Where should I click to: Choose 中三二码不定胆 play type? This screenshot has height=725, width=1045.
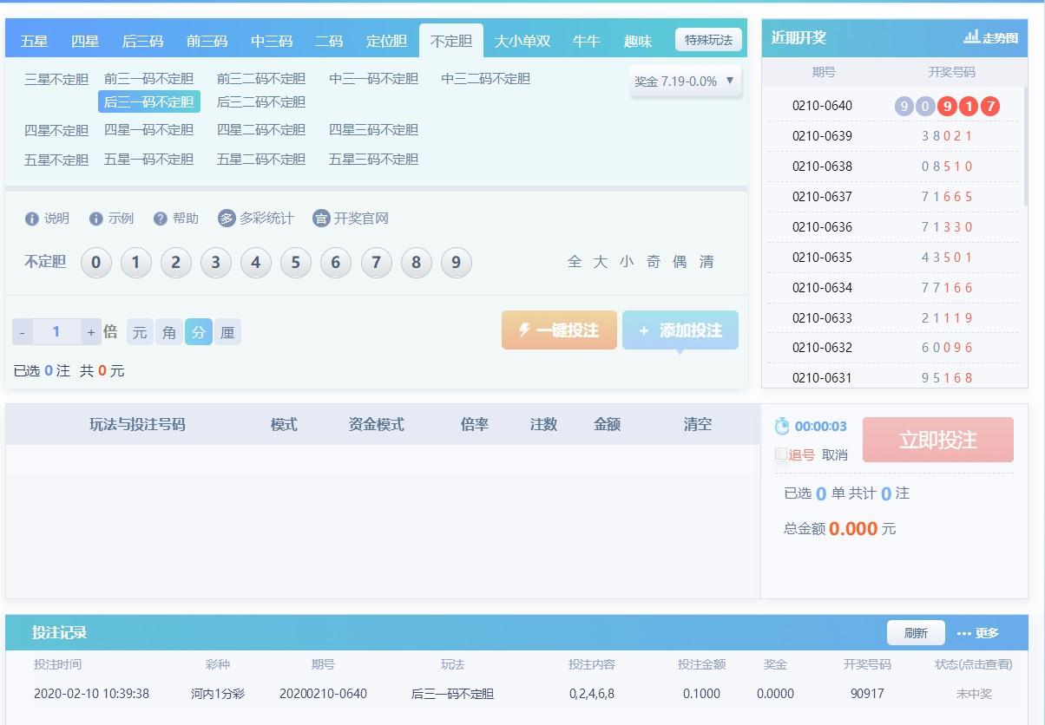[x=486, y=79]
